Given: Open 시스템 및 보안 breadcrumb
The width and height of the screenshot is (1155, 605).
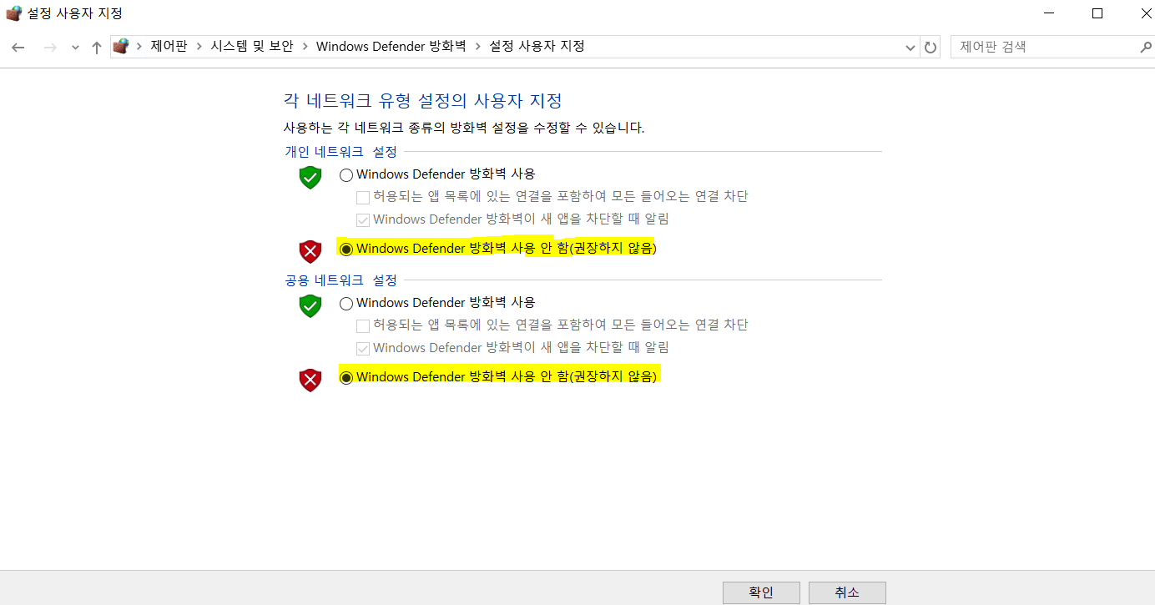Looking at the screenshot, I should click(x=251, y=47).
